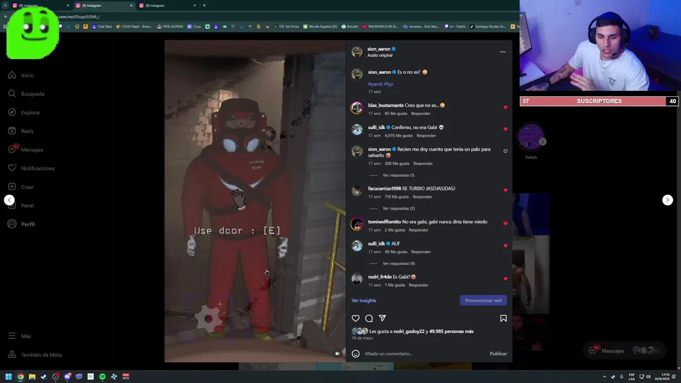Click the Chrome address bar URL
681x383 pixels.
coord(78,16)
